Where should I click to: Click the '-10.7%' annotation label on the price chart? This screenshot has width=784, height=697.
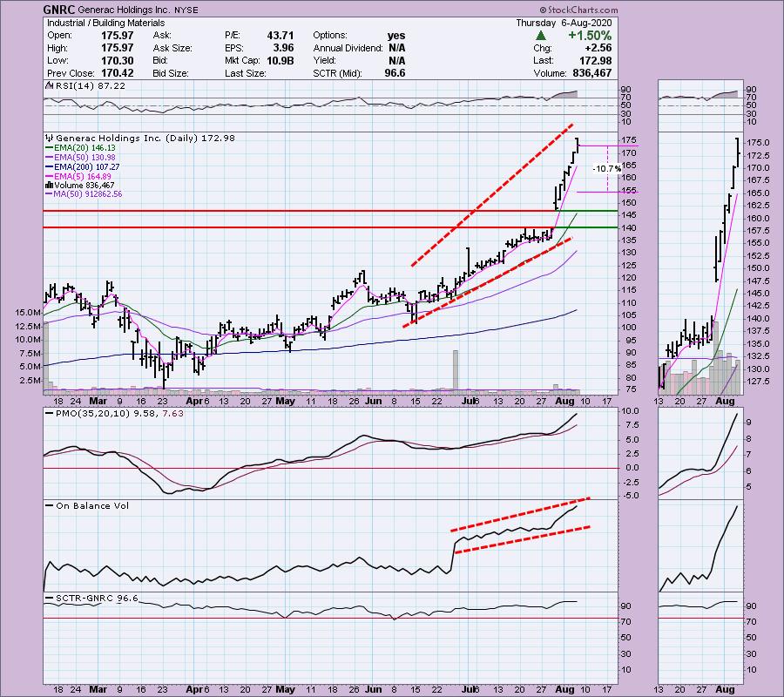[x=606, y=168]
